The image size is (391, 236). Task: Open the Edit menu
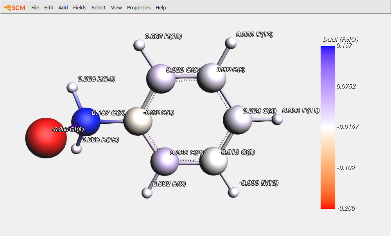[49, 7]
